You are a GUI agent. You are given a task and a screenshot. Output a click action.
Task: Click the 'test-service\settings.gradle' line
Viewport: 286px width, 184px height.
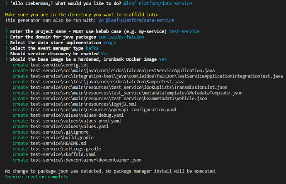tap(65, 149)
